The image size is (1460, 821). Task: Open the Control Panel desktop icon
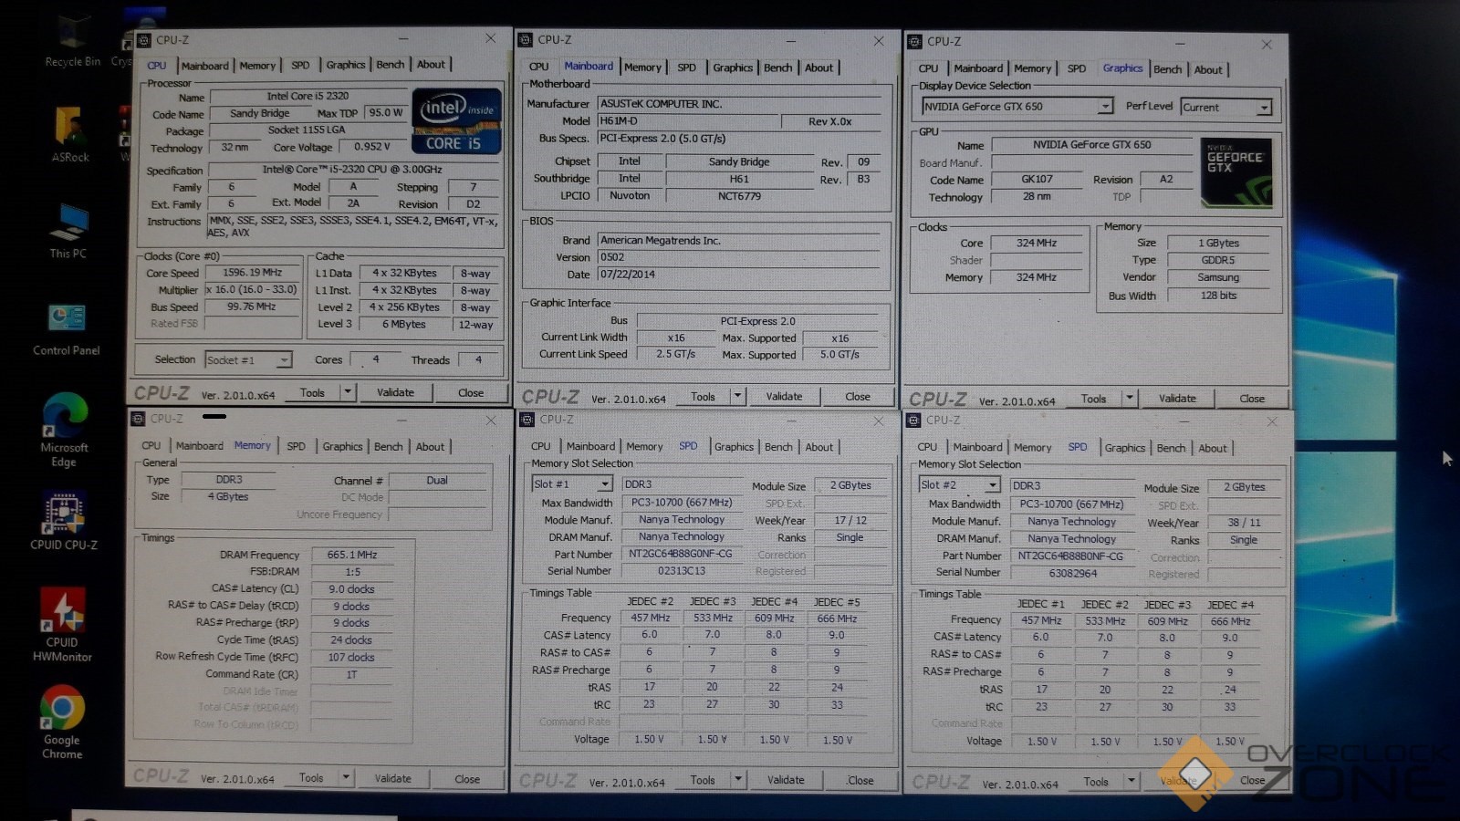67,328
